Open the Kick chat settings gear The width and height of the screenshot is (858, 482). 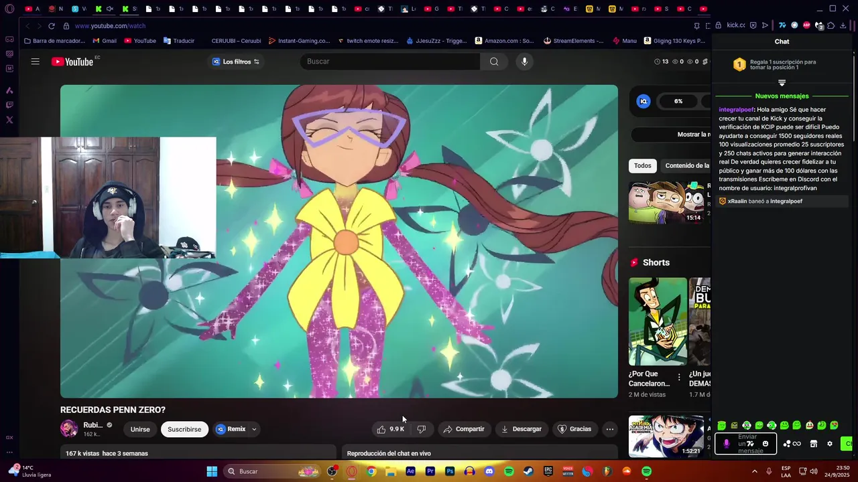[x=829, y=443]
